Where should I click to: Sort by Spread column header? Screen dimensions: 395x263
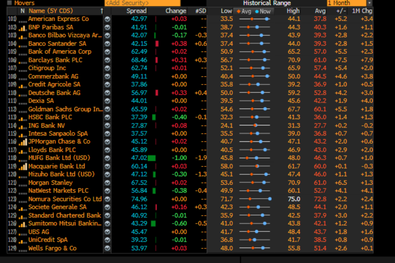point(136,11)
